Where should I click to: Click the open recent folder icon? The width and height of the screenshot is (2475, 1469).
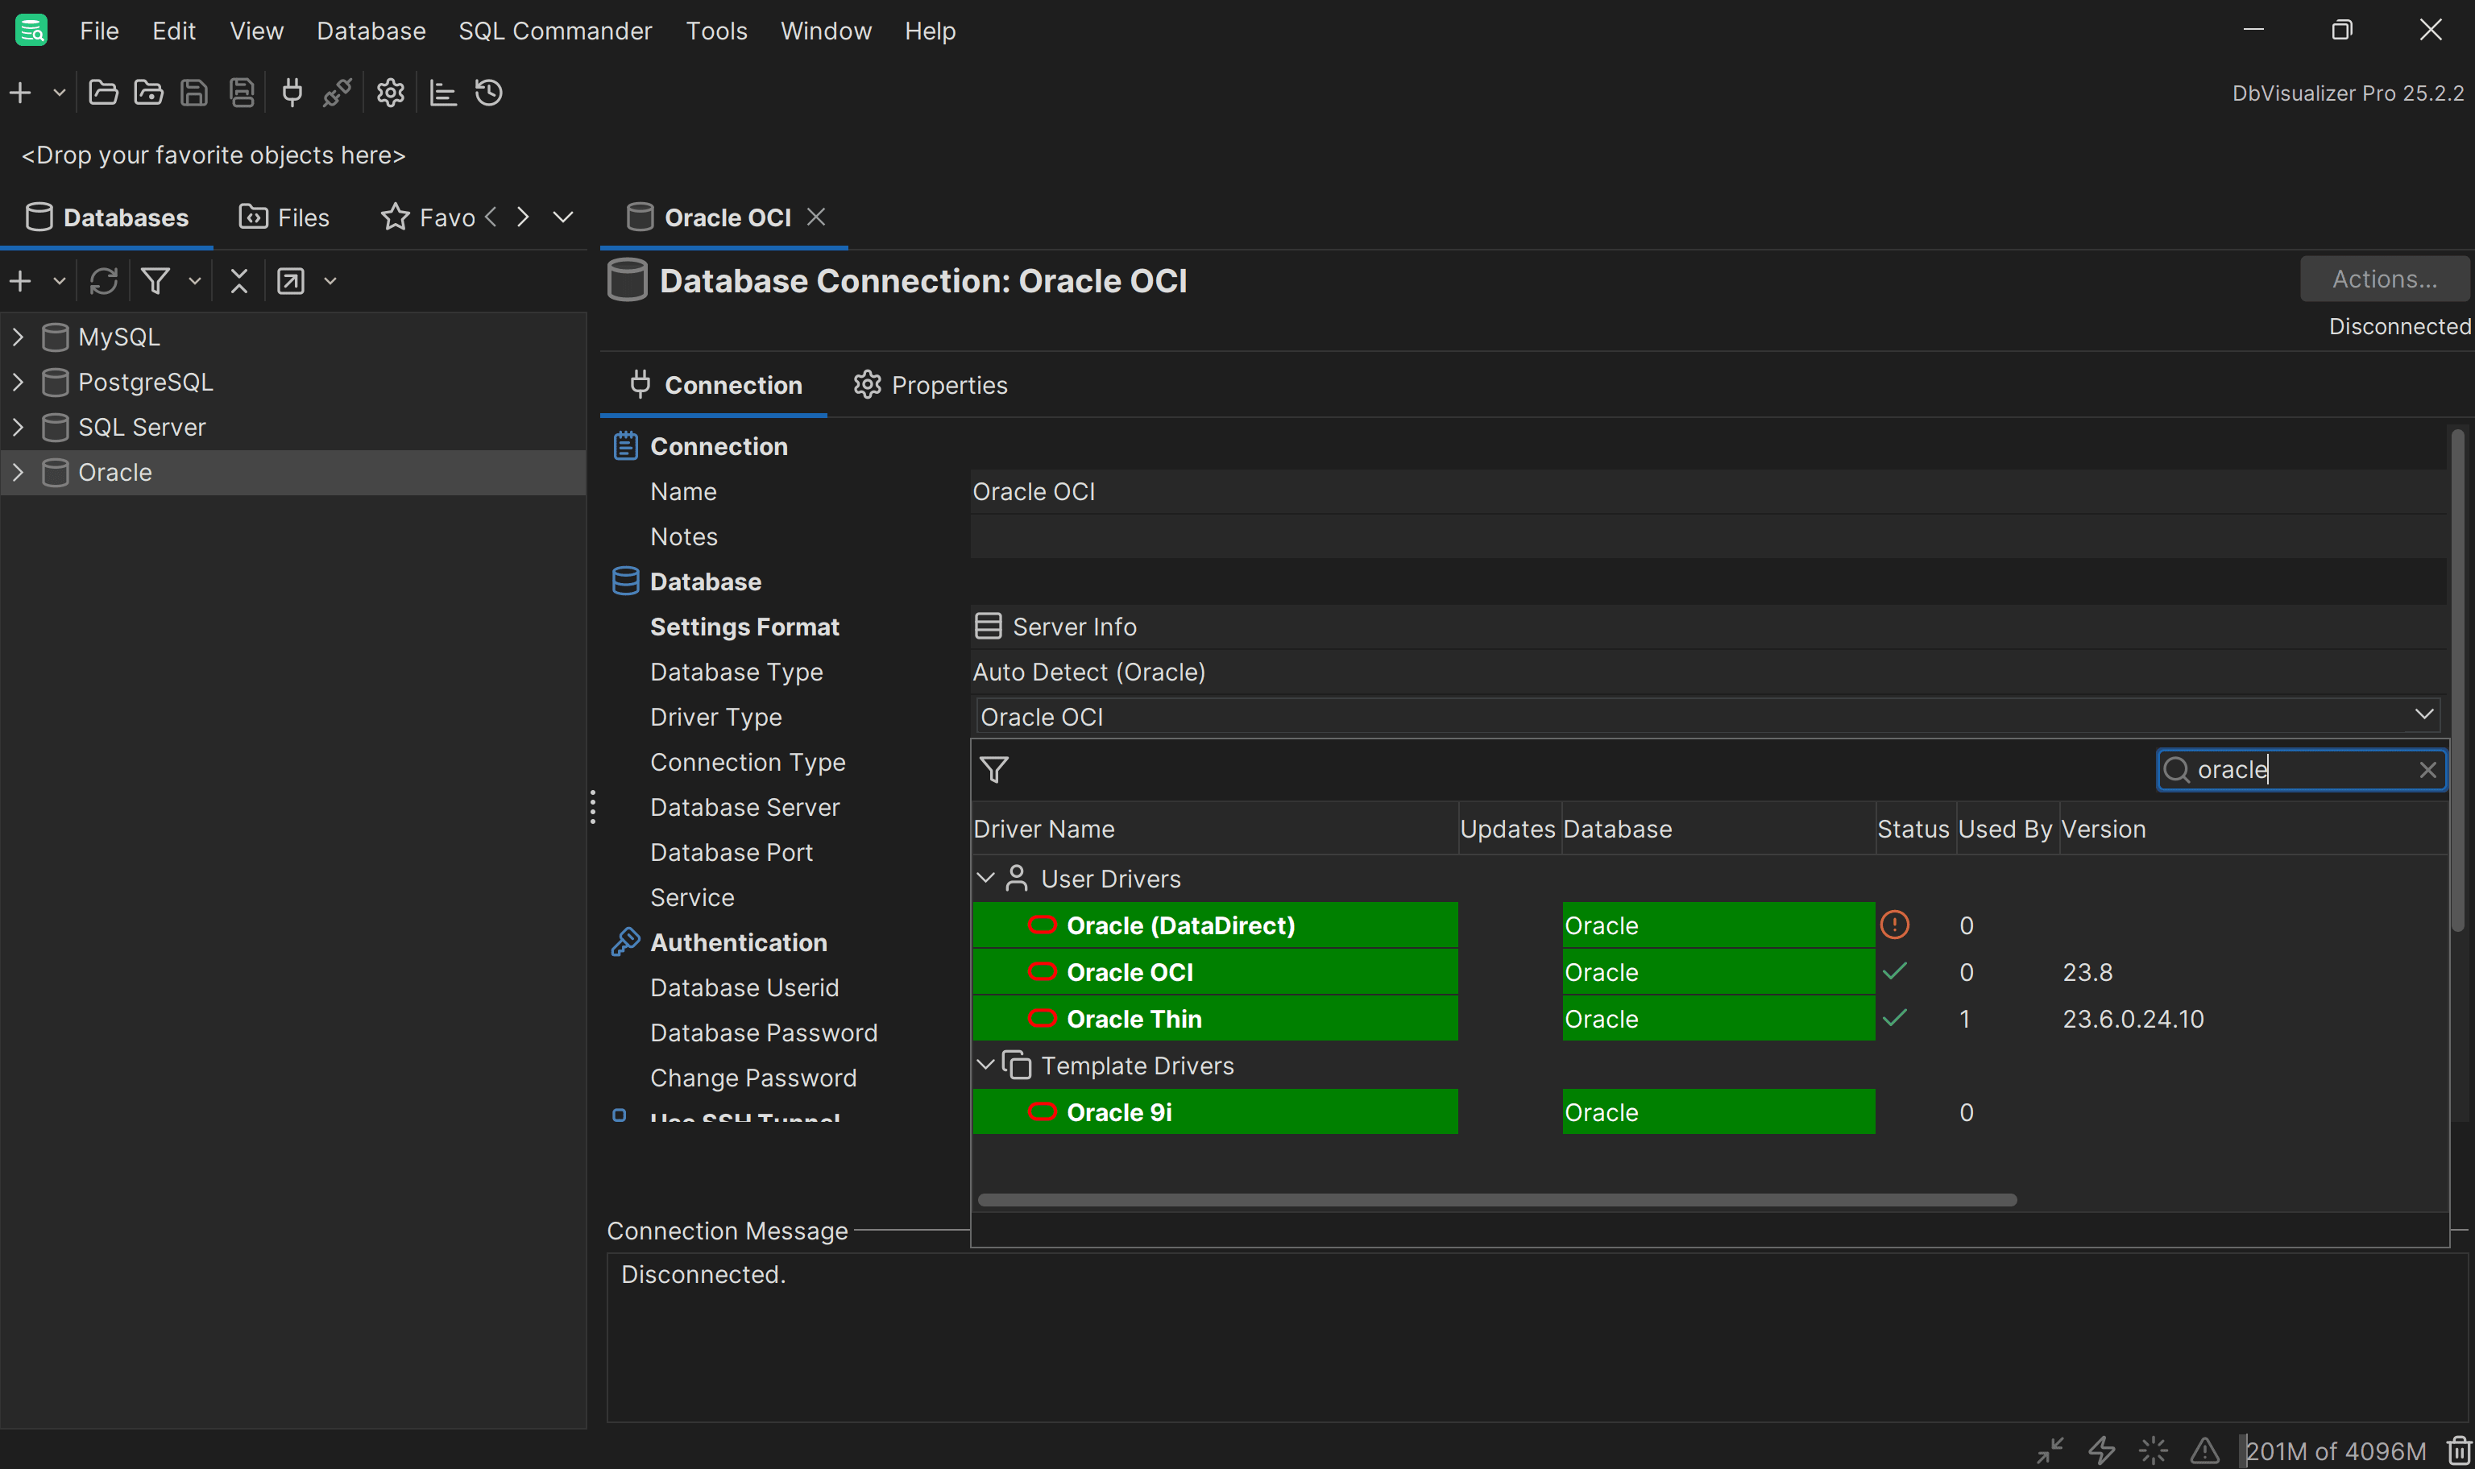pyautogui.click(x=148, y=93)
